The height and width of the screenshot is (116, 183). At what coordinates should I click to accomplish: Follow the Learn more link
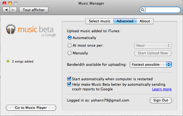pyautogui.click(x=162, y=89)
